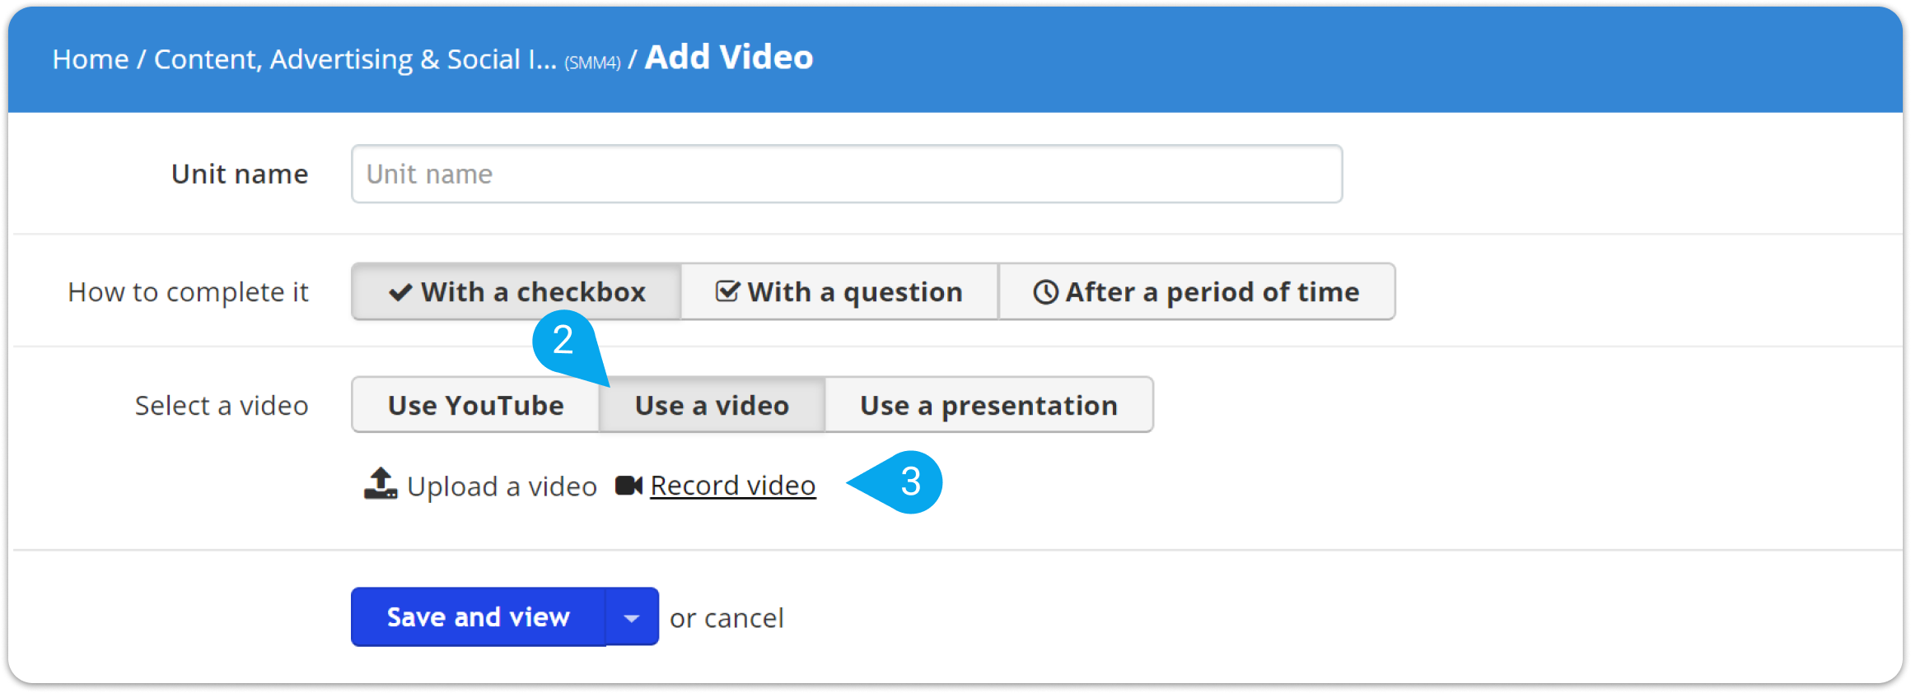Click the Save and view button

479,617
